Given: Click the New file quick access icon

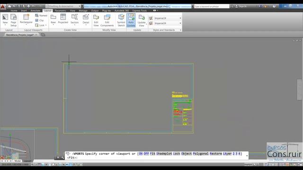Looking at the screenshot, I should click(x=9, y=6).
